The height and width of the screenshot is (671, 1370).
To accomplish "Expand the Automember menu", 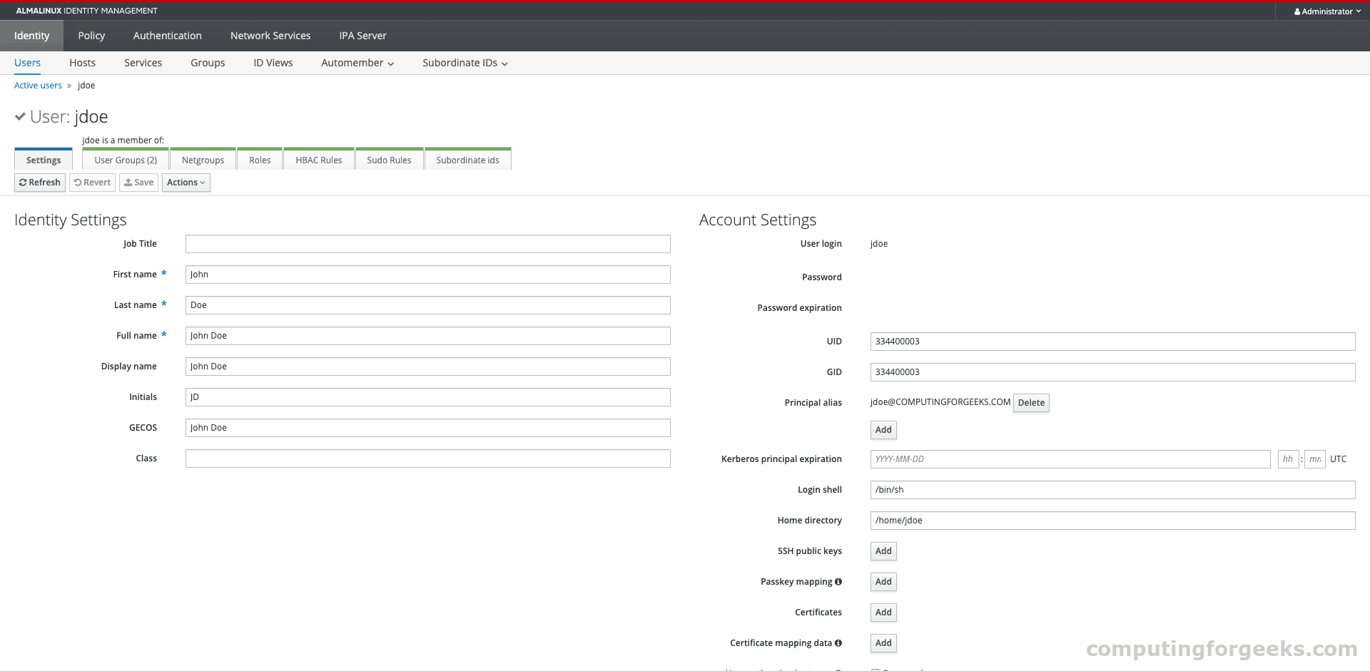I will [x=357, y=63].
